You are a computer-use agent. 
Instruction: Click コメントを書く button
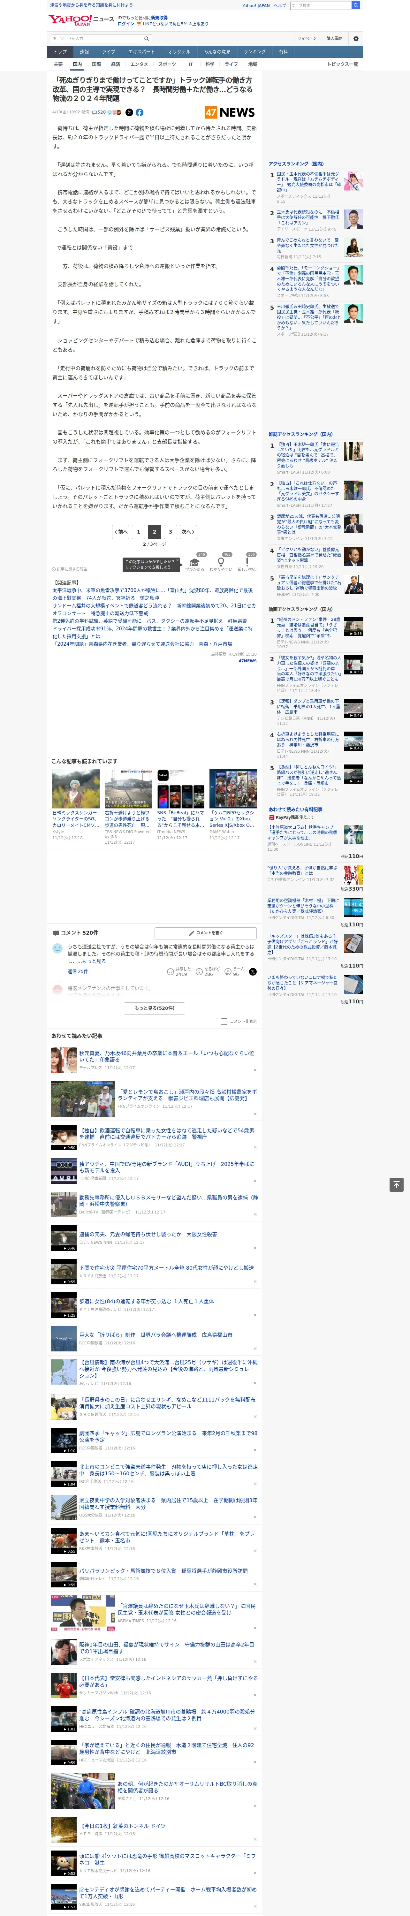[205, 933]
